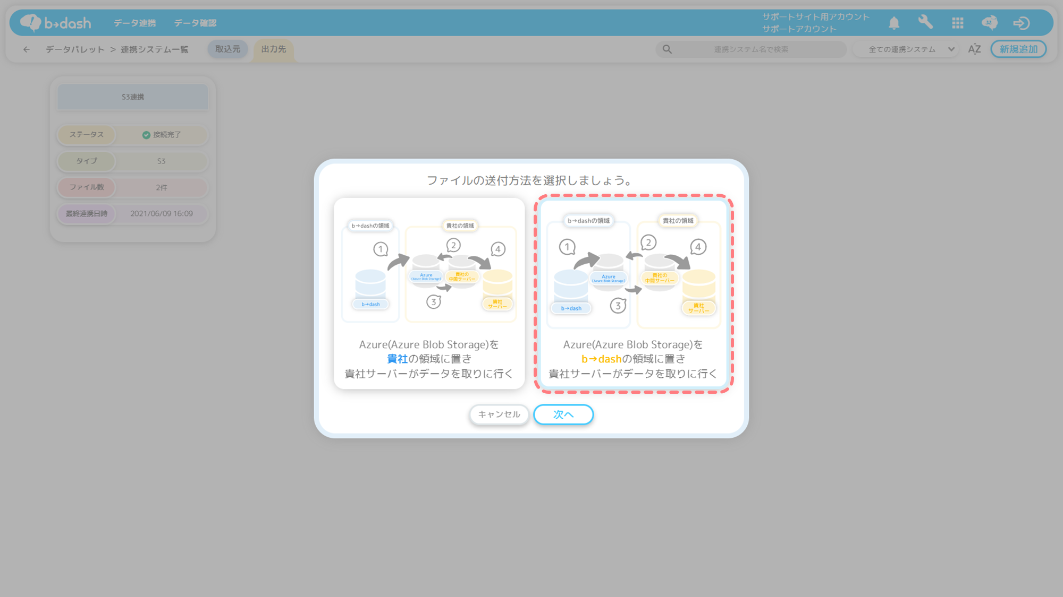1063x597 pixels.
Task: Open the apps grid icon
Action: click(958, 23)
